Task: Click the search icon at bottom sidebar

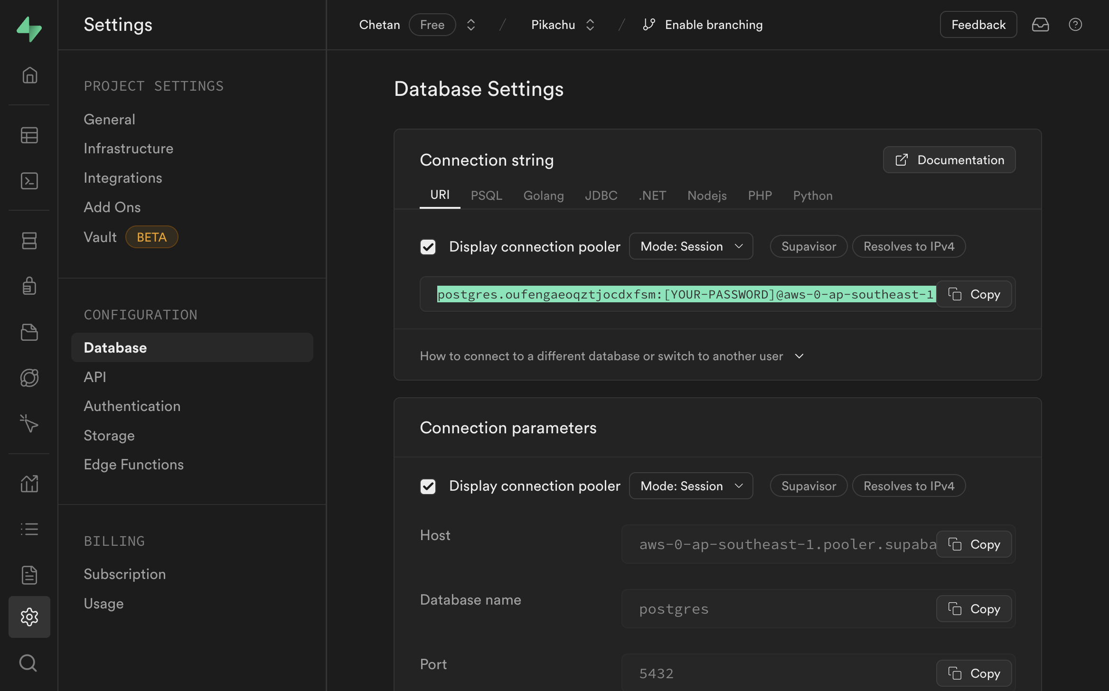Action: [28, 663]
